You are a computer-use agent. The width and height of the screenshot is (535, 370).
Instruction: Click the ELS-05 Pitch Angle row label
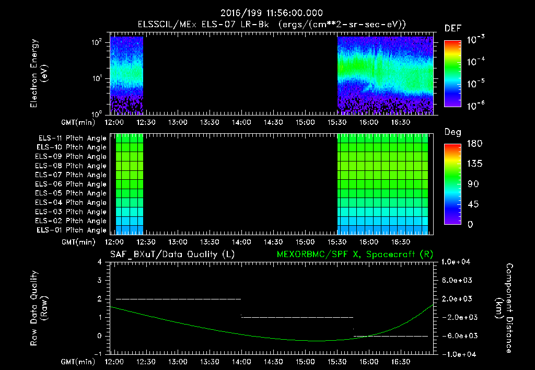[x=71, y=193]
